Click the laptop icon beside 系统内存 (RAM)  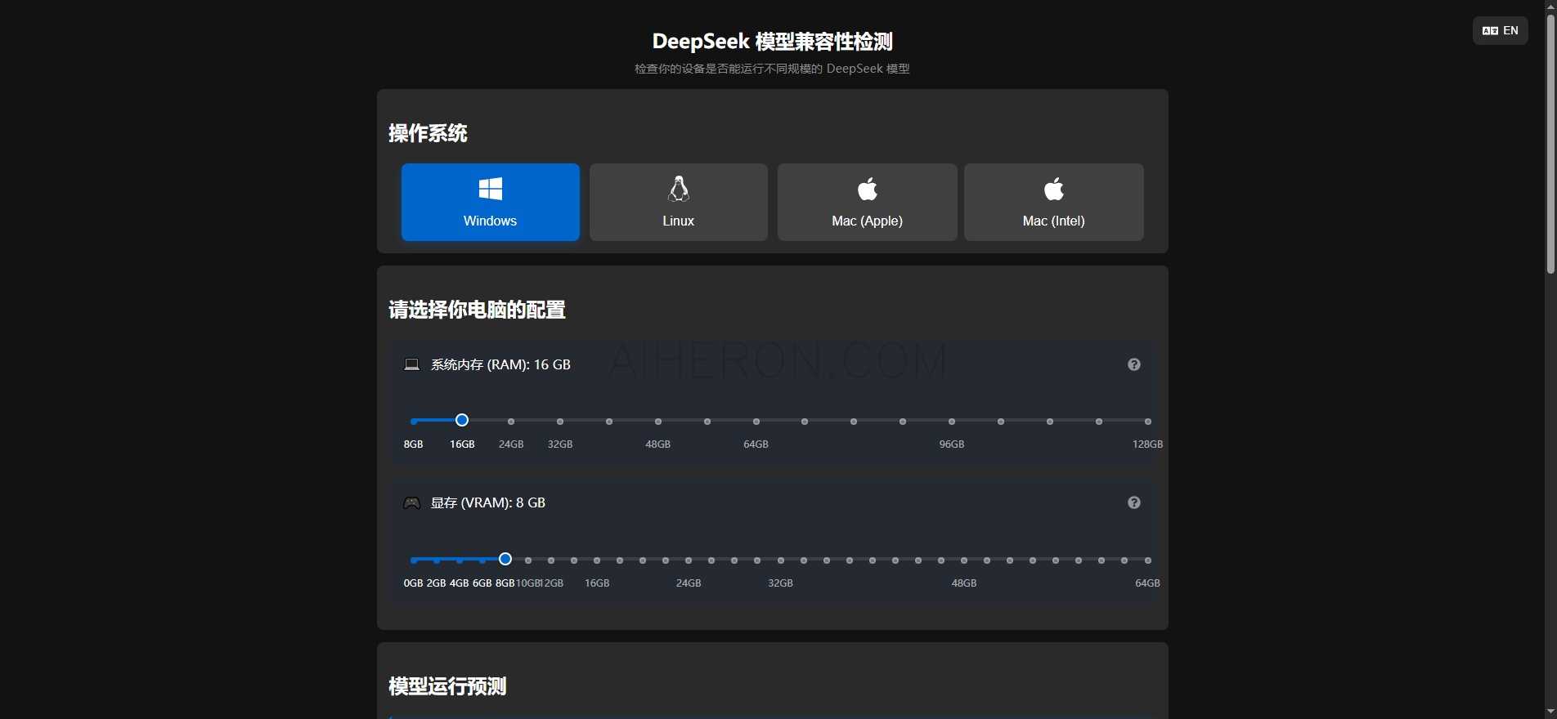click(412, 364)
